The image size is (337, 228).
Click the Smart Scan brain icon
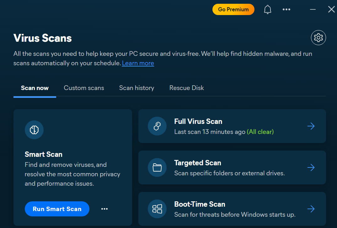[x=34, y=130]
